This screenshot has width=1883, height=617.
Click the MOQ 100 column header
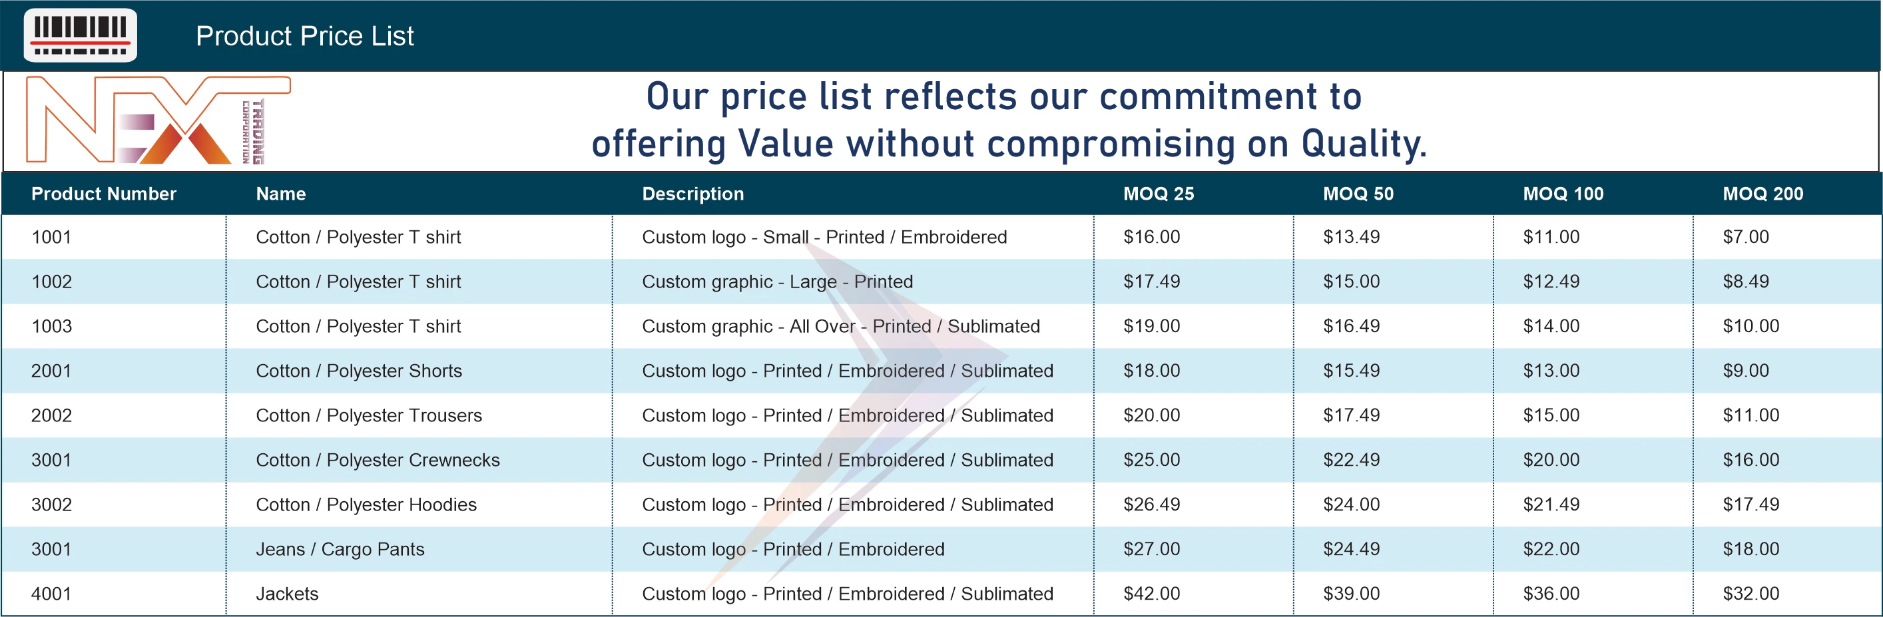[x=1563, y=194]
